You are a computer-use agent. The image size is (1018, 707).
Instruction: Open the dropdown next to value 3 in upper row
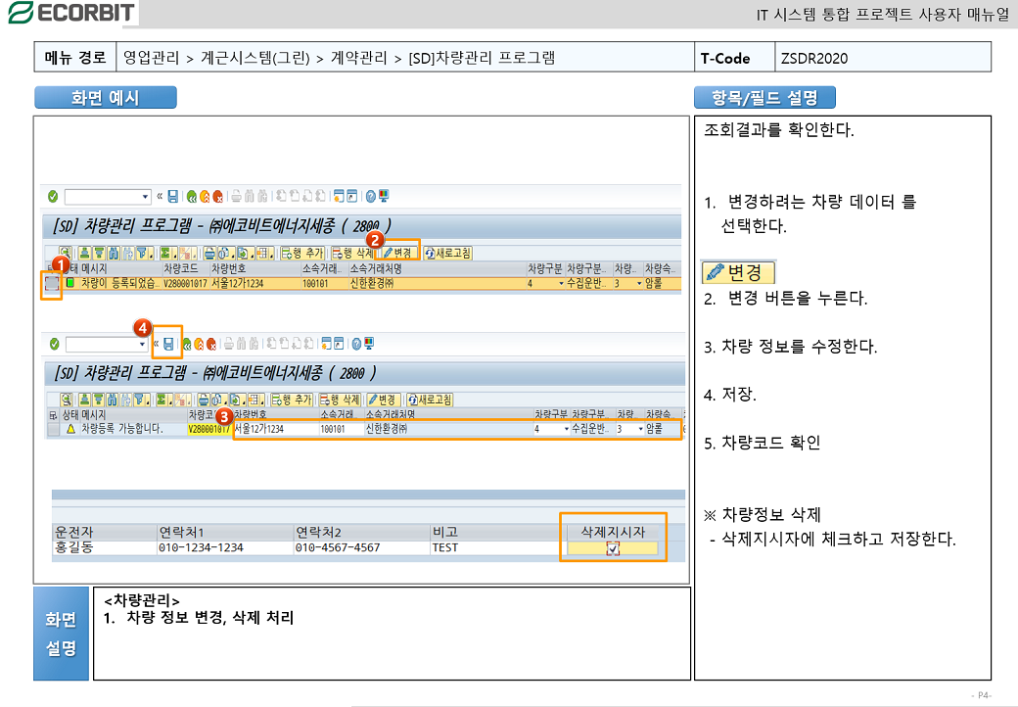(639, 284)
